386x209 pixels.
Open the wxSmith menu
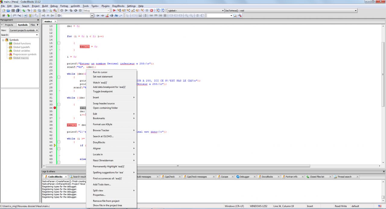(75, 6)
